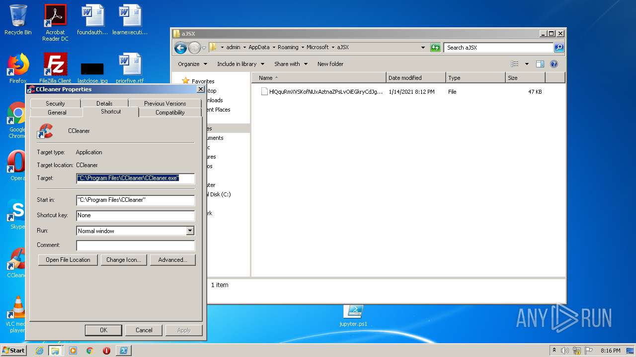Click the Search aJSX box
636x357 pixels.
click(x=498, y=48)
